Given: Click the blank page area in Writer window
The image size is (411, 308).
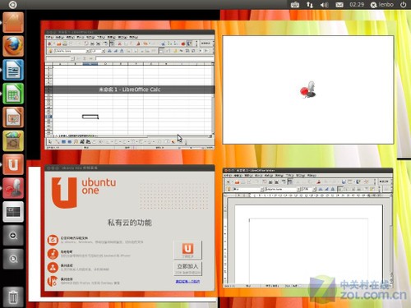Looking at the screenshot, I should [308, 245].
